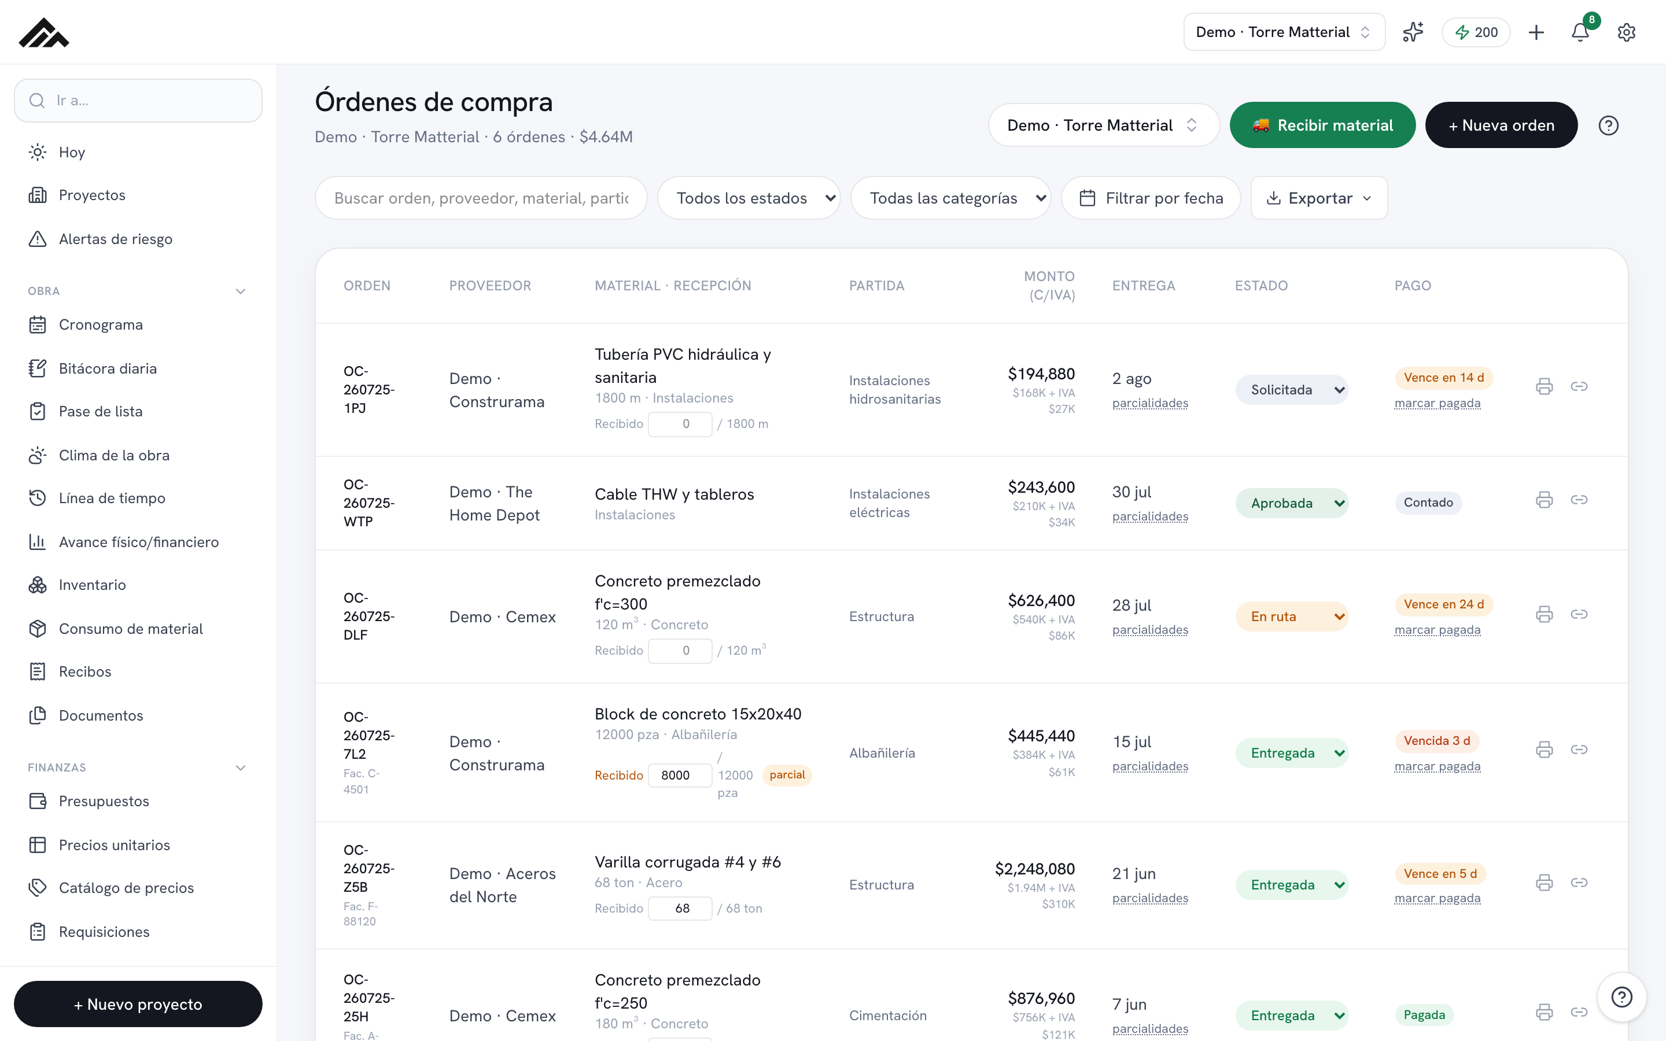Click the plus icon in top bar
Image resolution: width=1666 pixels, height=1041 pixels.
[x=1536, y=32]
